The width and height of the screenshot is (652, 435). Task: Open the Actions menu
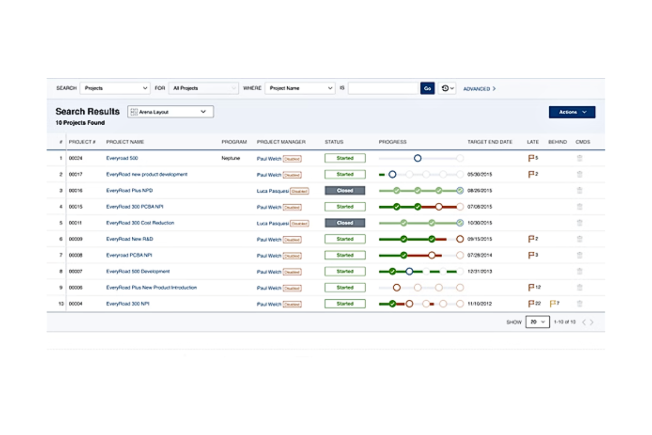(x=571, y=112)
